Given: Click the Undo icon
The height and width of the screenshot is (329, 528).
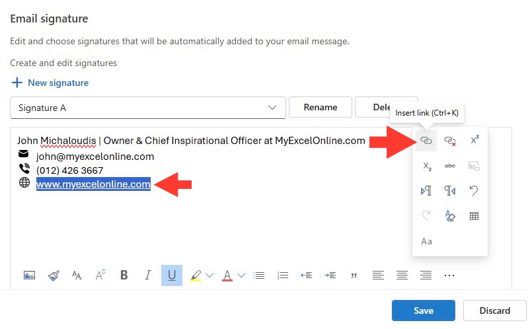Looking at the screenshot, I should [474, 191].
